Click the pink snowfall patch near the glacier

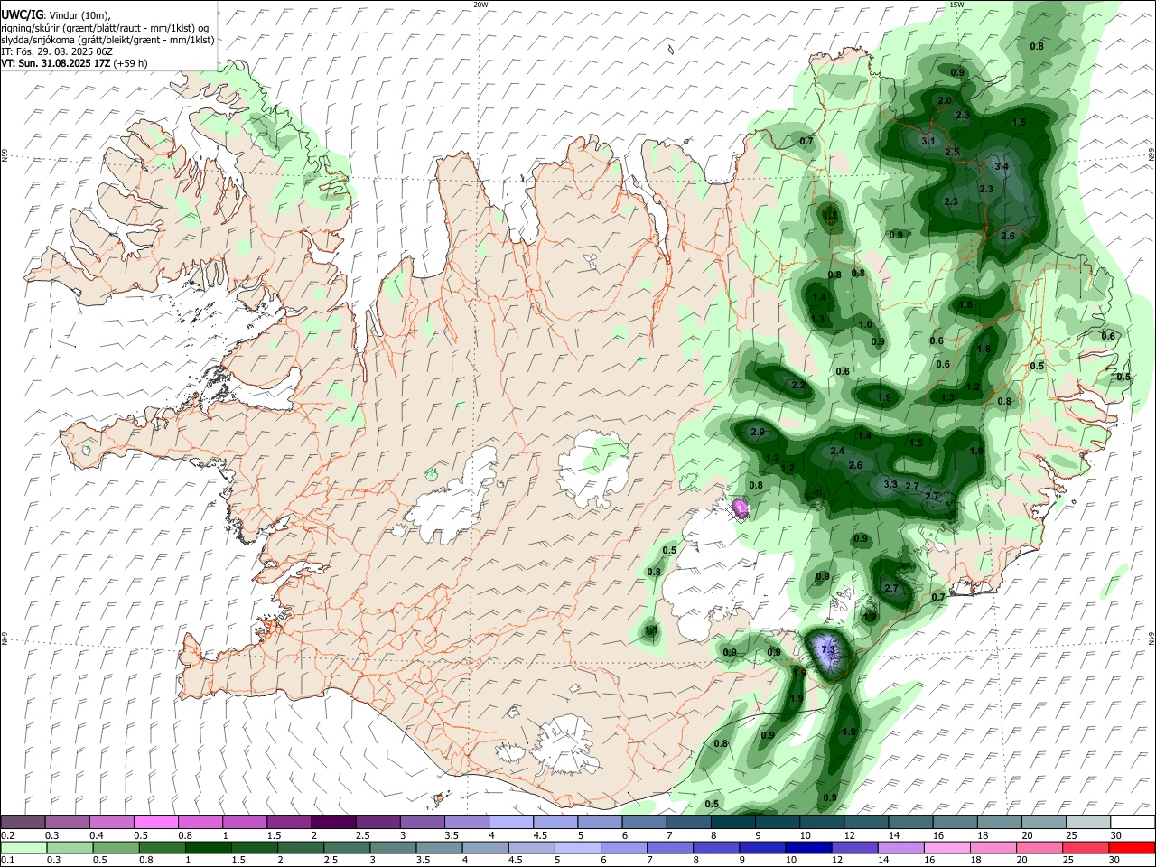pos(741,508)
